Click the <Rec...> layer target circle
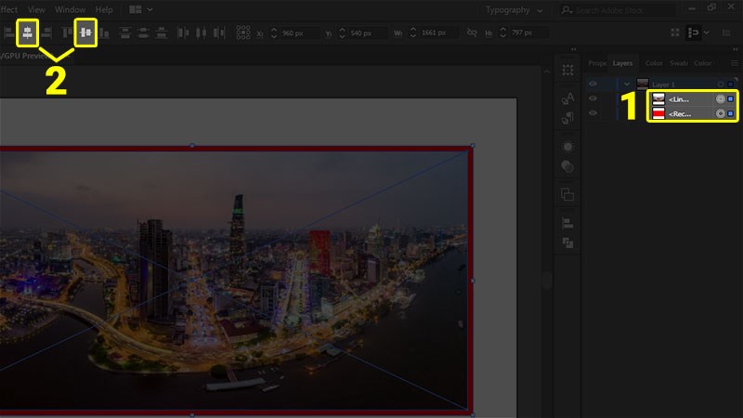743x418 pixels. (x=720, y=113)
